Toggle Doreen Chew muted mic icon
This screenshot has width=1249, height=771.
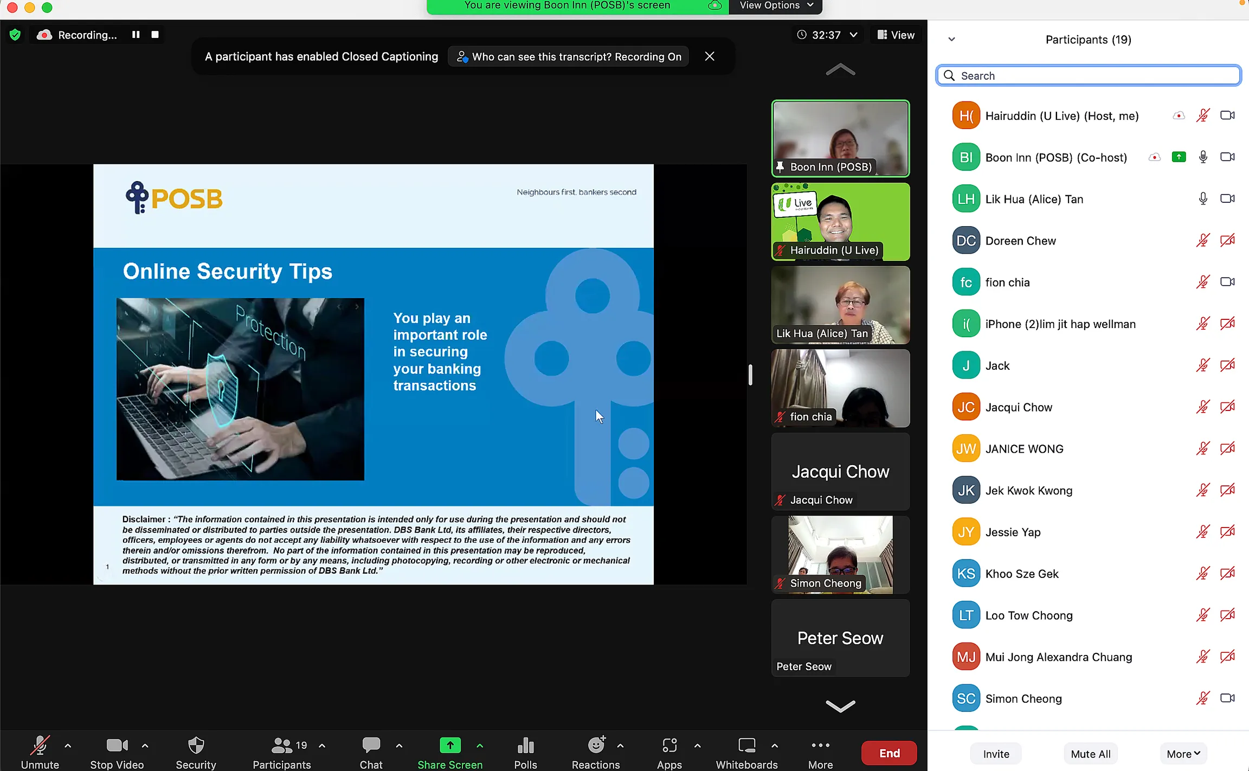[1203, 241]
